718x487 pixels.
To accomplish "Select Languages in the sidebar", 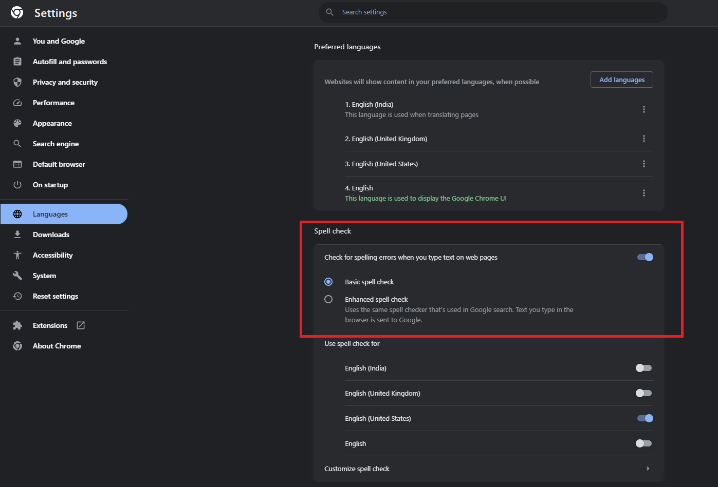I will (64, 214).
